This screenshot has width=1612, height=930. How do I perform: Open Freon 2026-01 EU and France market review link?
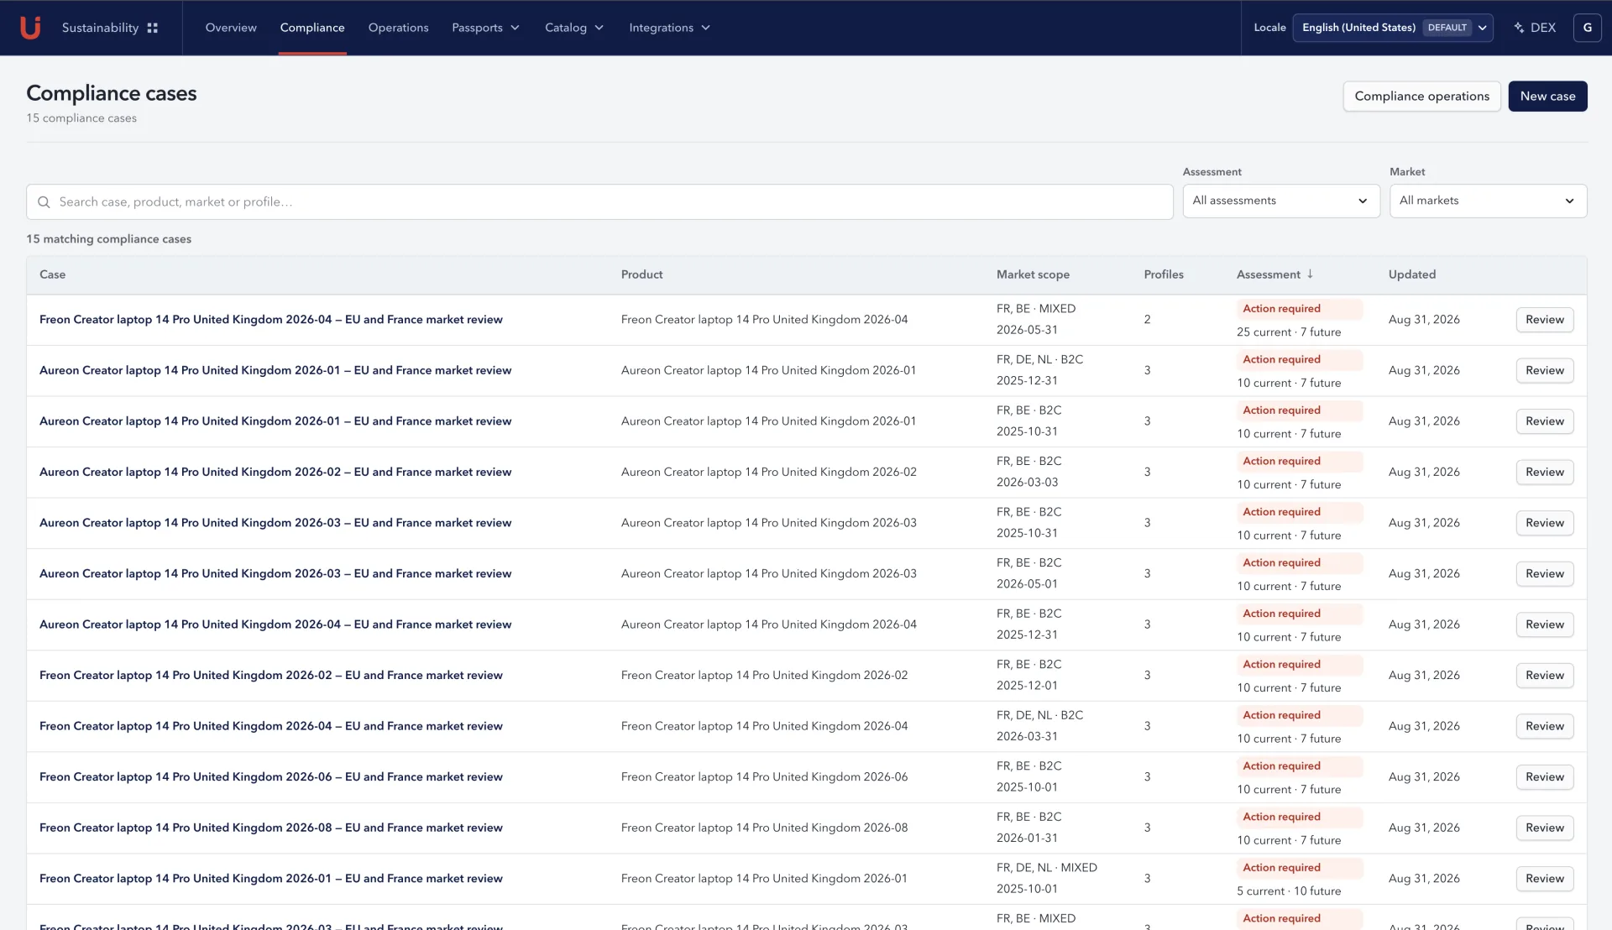[x=271, y=878]
